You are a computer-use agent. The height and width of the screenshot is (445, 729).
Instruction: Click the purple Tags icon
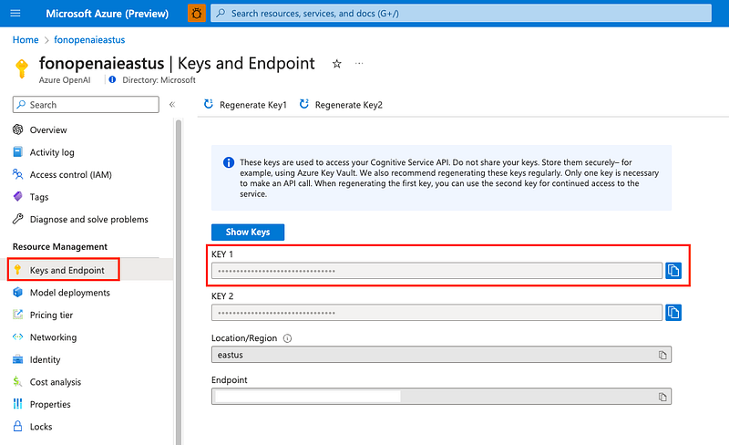tap(17, 196)
